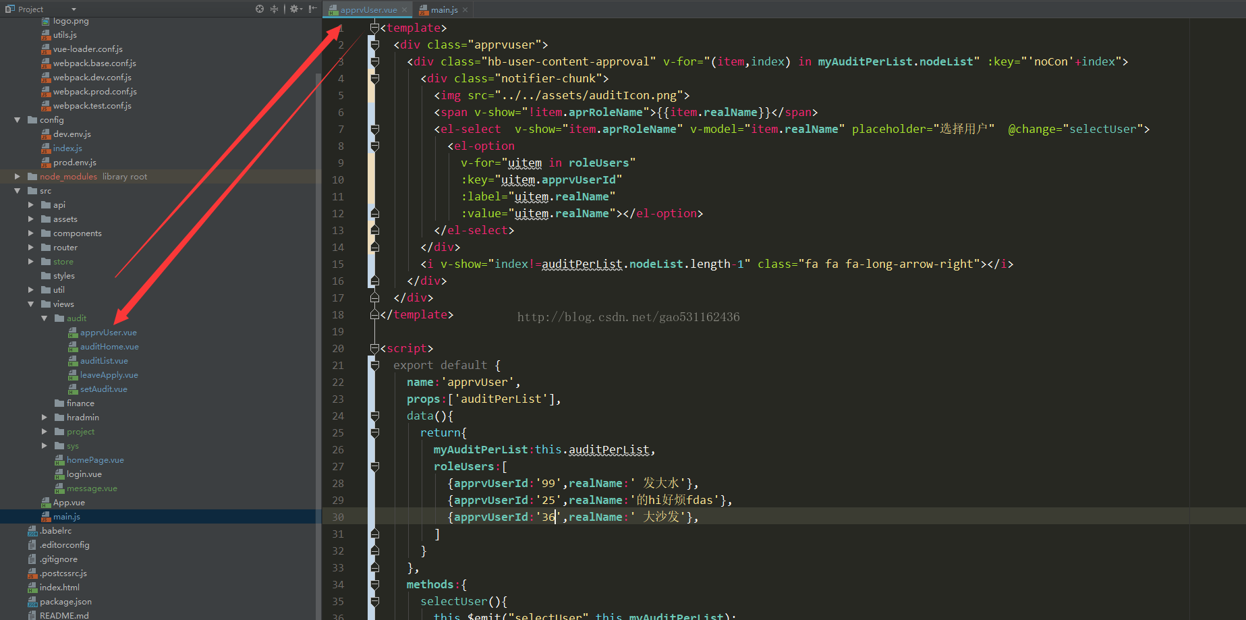Open the Project view dropdown
The width and height of the screenshot is (1246, 620).
point(74,9)
